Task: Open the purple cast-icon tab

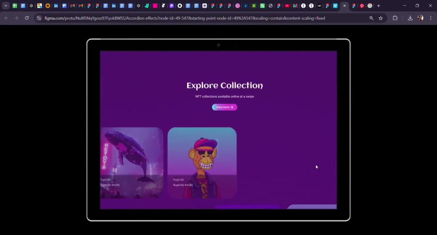Action: coord(171,6)
